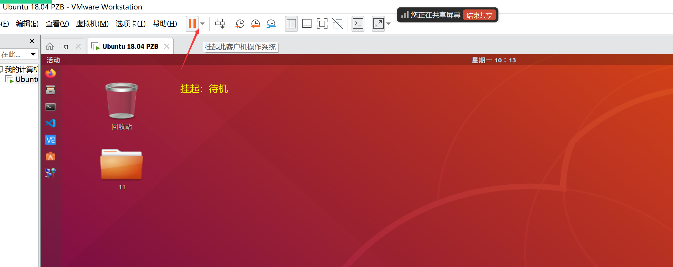Click the home icon on 主页 tab

[50, 46]
